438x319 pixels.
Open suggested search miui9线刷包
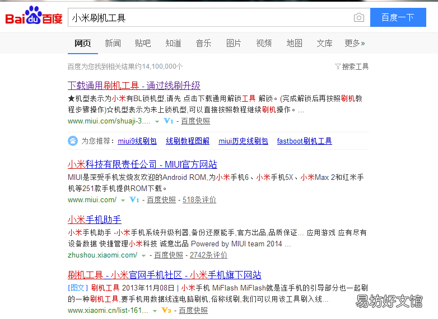[137, 141]
